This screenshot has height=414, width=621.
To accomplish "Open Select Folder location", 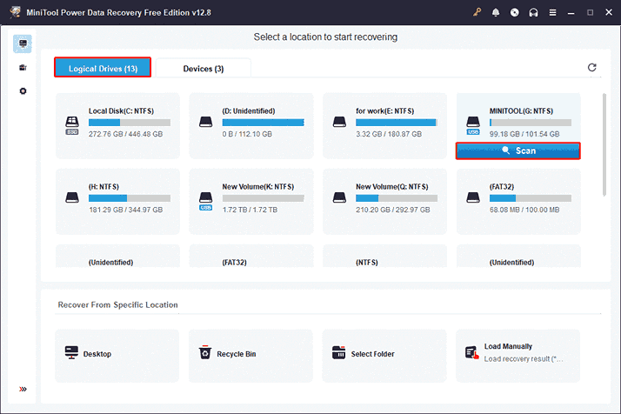I will click(384, 356).
